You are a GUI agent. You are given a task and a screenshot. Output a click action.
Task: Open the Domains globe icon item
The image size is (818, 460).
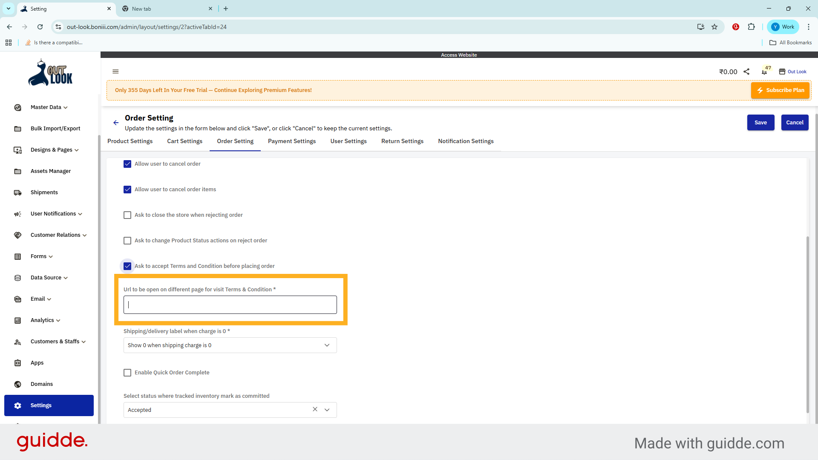pyautogui.click(x=18, y=384)
